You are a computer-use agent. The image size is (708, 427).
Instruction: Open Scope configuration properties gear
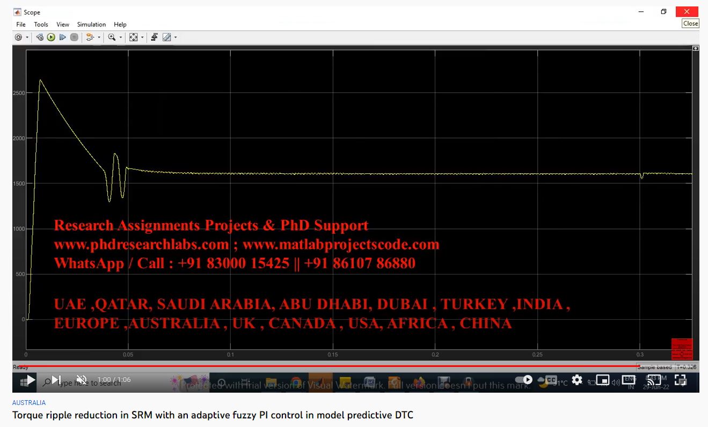click(18, 38)
